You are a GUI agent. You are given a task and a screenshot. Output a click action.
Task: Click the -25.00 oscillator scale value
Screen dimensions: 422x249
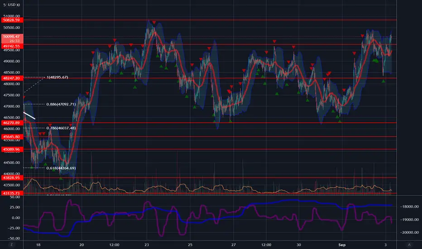14,228
